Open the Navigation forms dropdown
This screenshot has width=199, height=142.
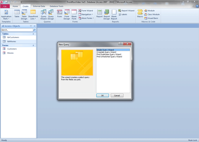[86, 15]
